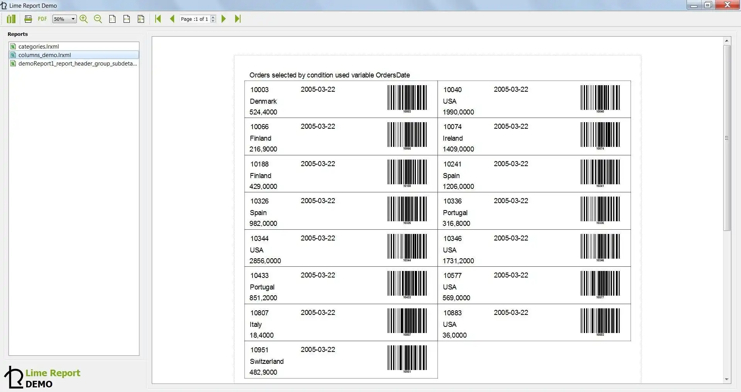Click order number 10951
The image size is (741, 392).
259,350
